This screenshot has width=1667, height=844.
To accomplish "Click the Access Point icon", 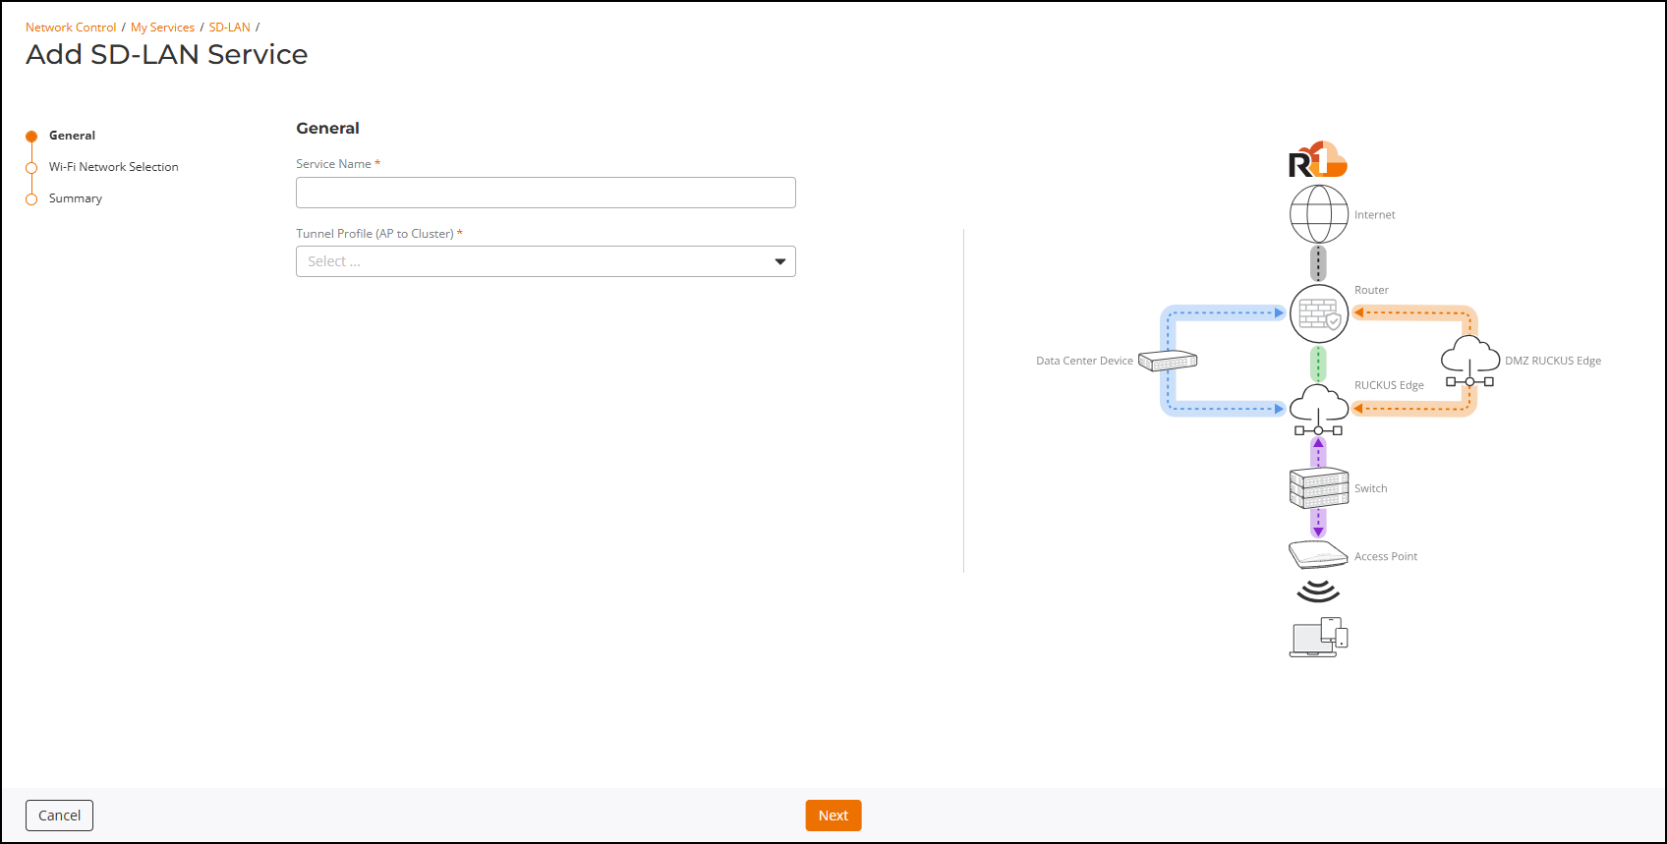I will coord(1317,555).
